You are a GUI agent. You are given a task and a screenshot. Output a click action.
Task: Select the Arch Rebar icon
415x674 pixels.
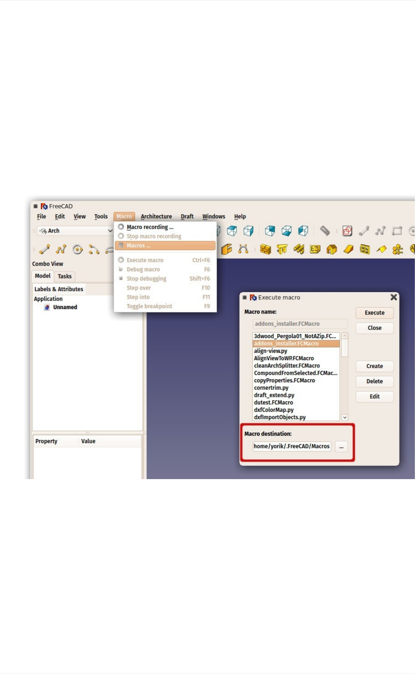(299, 249)
